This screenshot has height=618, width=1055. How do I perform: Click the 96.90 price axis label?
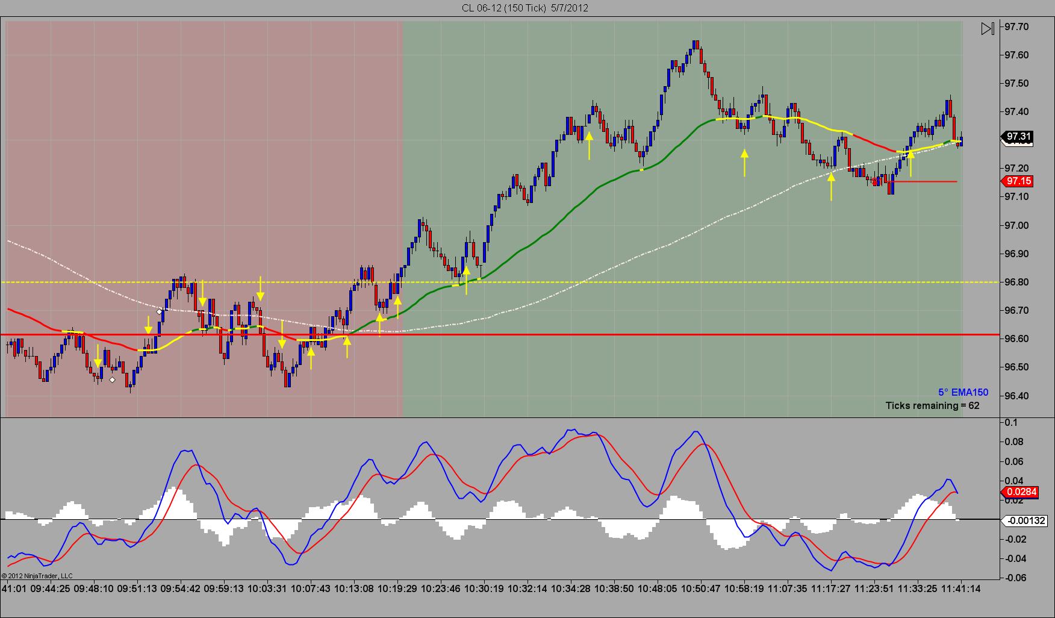(x=1016, y=254)
